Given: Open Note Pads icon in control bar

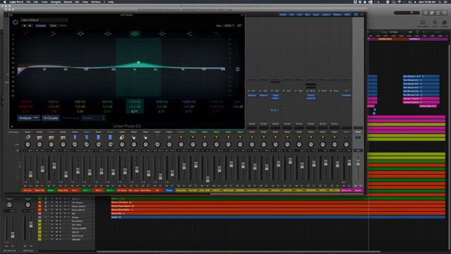Looking at the screenshot, I should coord(432,13).
